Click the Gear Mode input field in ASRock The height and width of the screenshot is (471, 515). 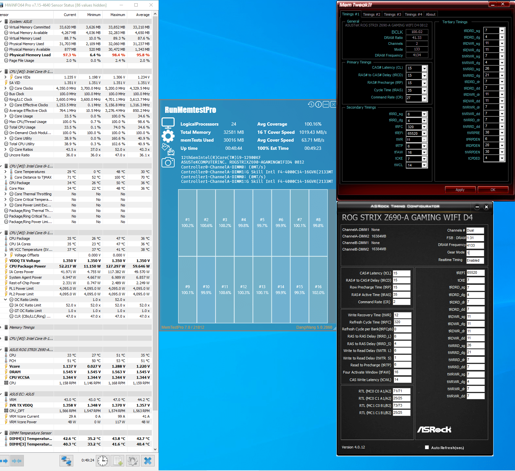[x=475, y=253]
